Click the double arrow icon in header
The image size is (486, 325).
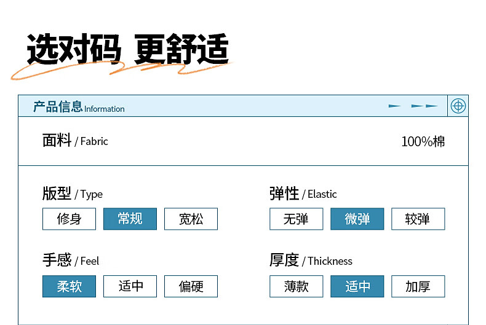(424, 106)
